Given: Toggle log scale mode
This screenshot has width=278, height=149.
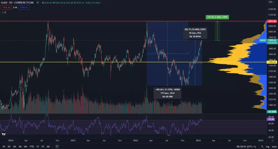Looking at the screenshot, I should tap(267, 146).
